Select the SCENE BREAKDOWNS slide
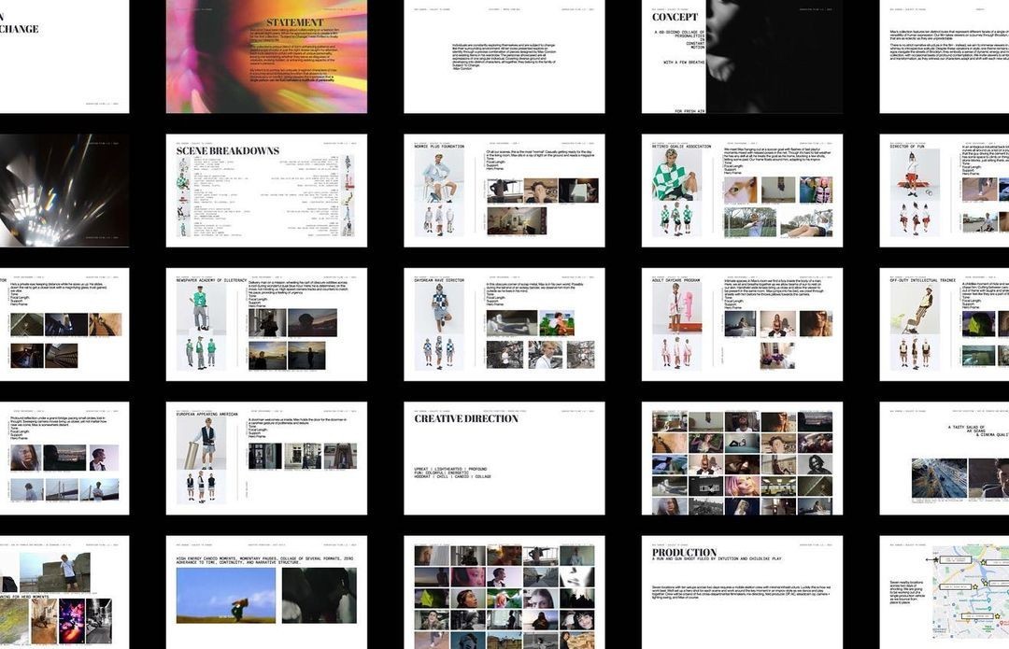 (266, 190)
